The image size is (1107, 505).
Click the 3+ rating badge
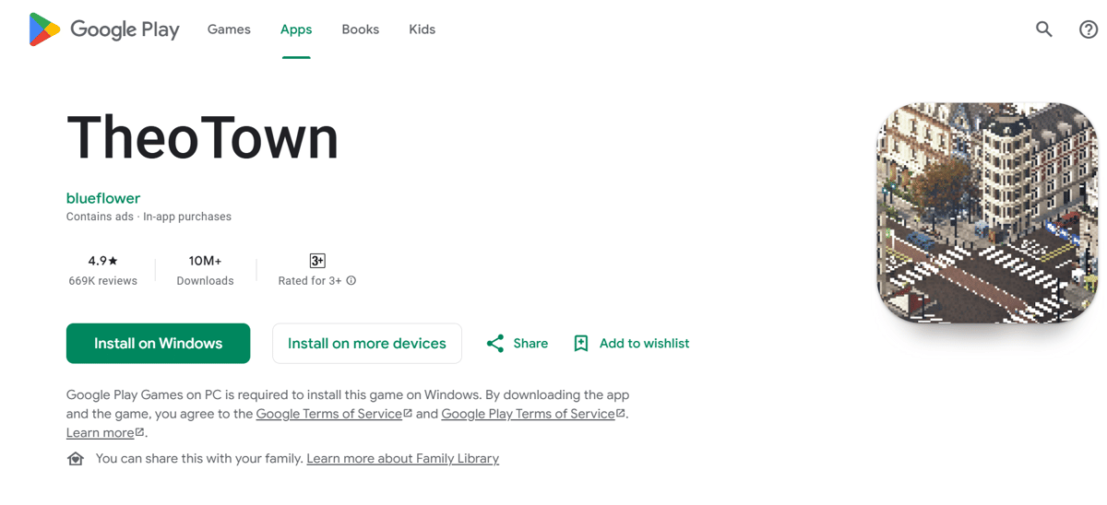point(317,261)
